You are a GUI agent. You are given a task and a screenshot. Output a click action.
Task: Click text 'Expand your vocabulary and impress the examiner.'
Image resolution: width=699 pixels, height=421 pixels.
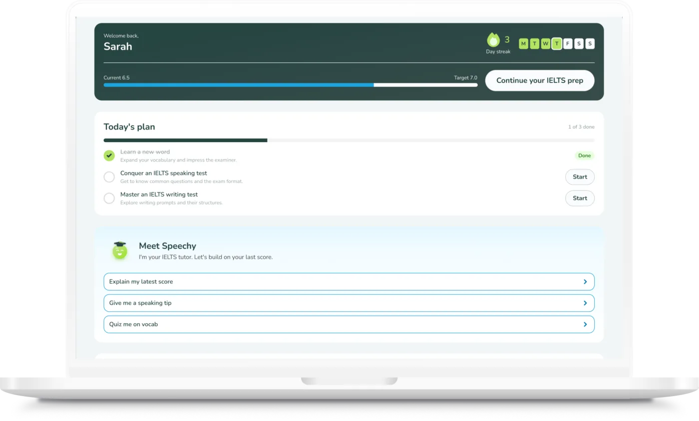178,160
